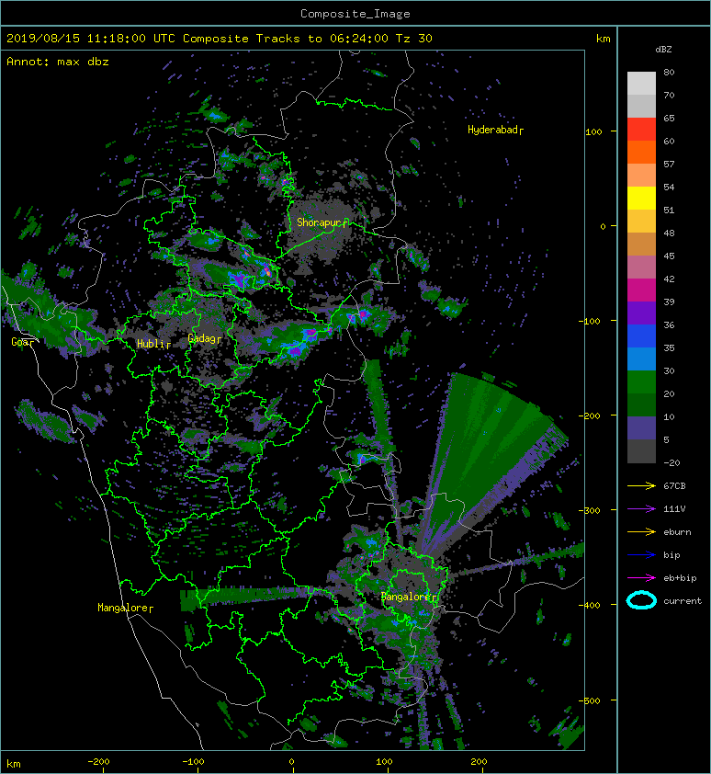Pick the violet 39–36 dBZ swatch
711x774 pixels.
641,313
